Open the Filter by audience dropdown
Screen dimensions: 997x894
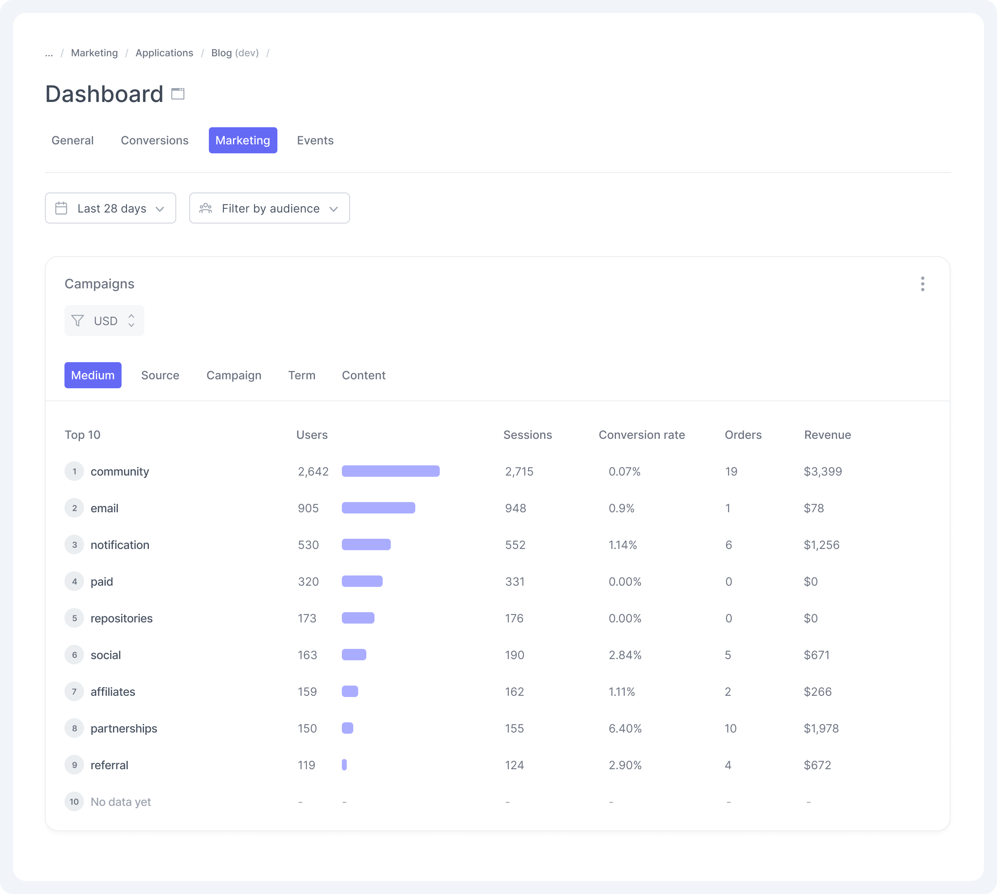(269, 208)
